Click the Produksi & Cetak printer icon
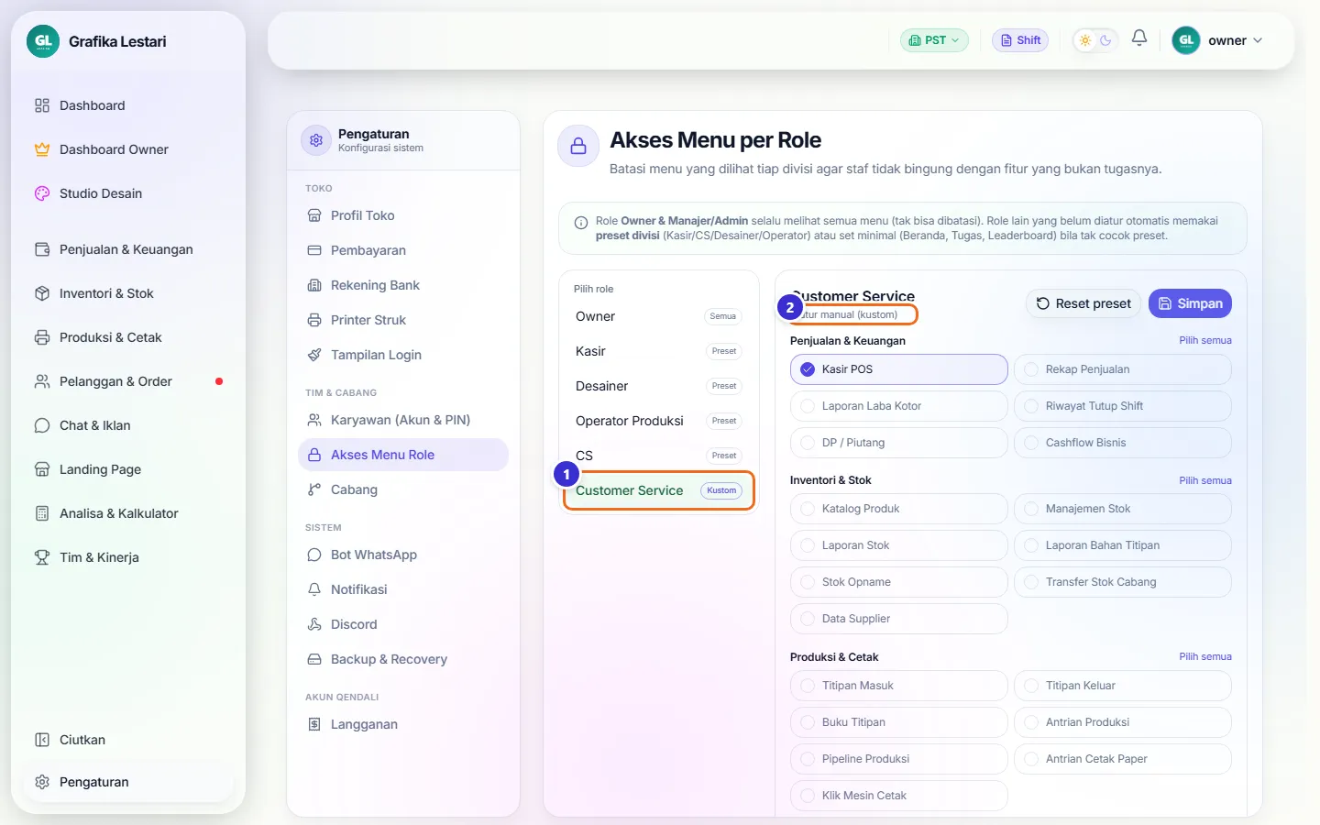Image resolution: width=1320 pixels, height=825 pixels. pyautogui.click(x=42, y=337)
